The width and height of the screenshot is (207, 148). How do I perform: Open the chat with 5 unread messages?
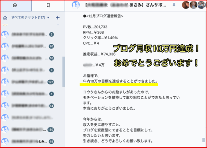(32, 34)
